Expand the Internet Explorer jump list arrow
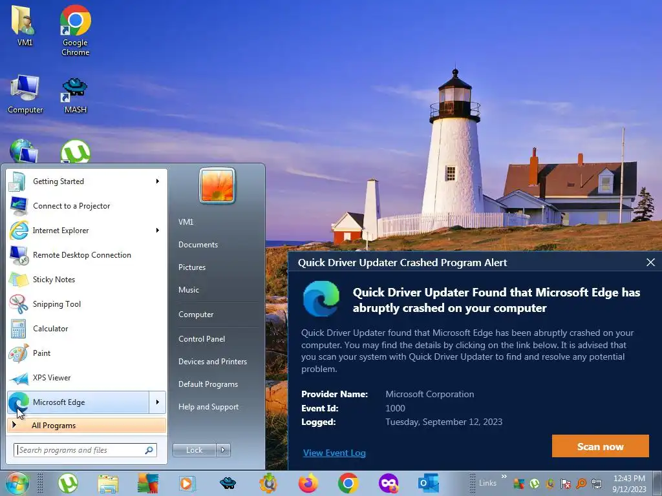Viewport: 662px width, 496px height. [x=158, y=231]
